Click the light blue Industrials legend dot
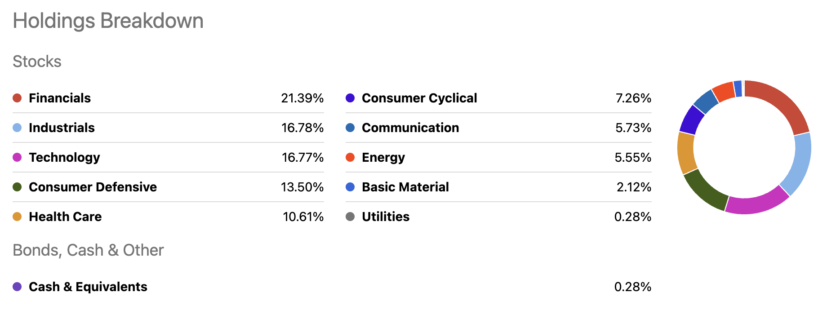836x310 pixels. point(17,128)
